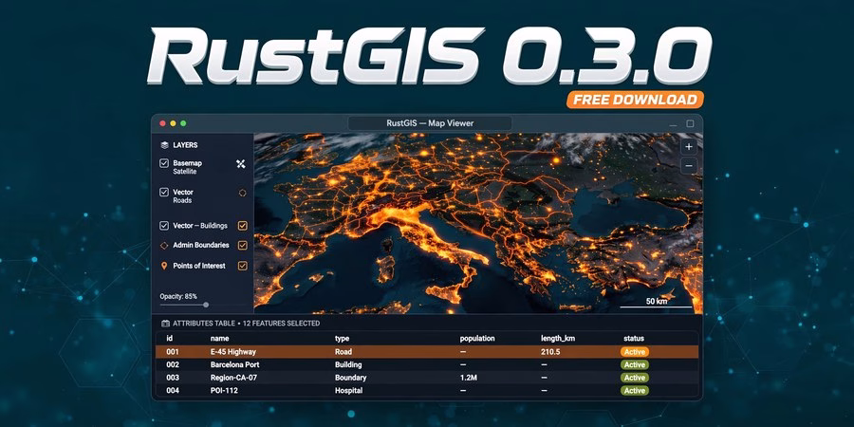Toggle the Basemap Satellite layer checkbox
The height and width of the screenshot is (427, 854).
[164, 163]
